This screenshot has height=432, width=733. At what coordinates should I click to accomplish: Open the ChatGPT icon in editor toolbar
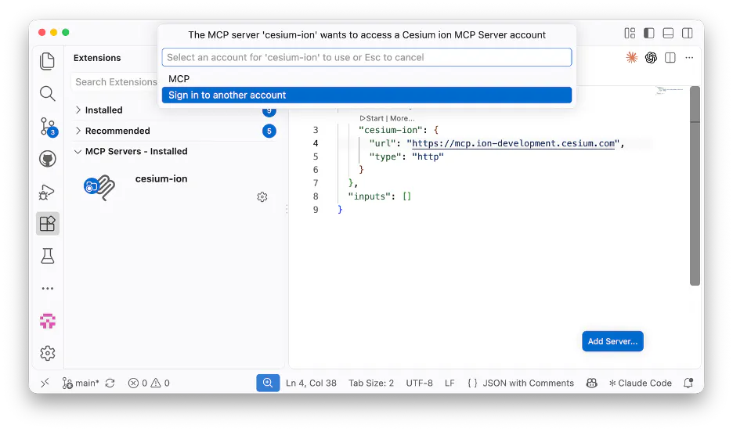click(x=651, y=57)
